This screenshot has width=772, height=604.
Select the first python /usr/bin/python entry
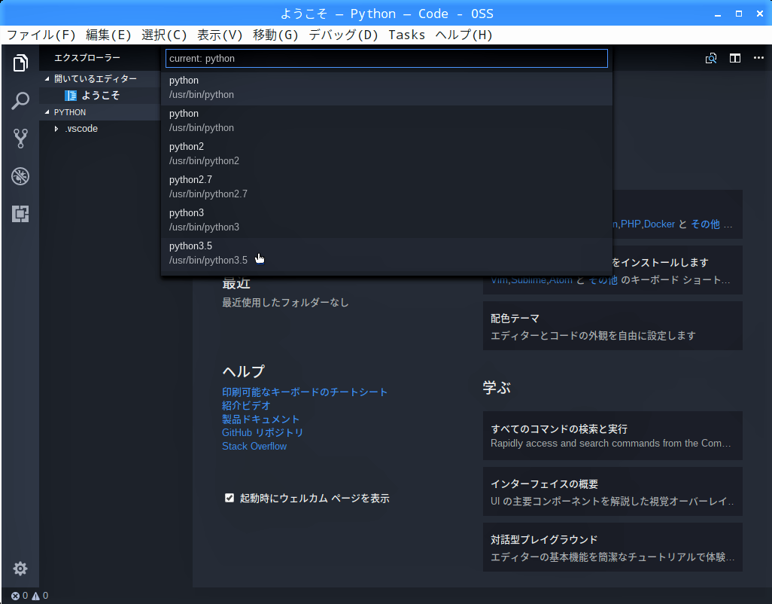[x=387, y=87]
